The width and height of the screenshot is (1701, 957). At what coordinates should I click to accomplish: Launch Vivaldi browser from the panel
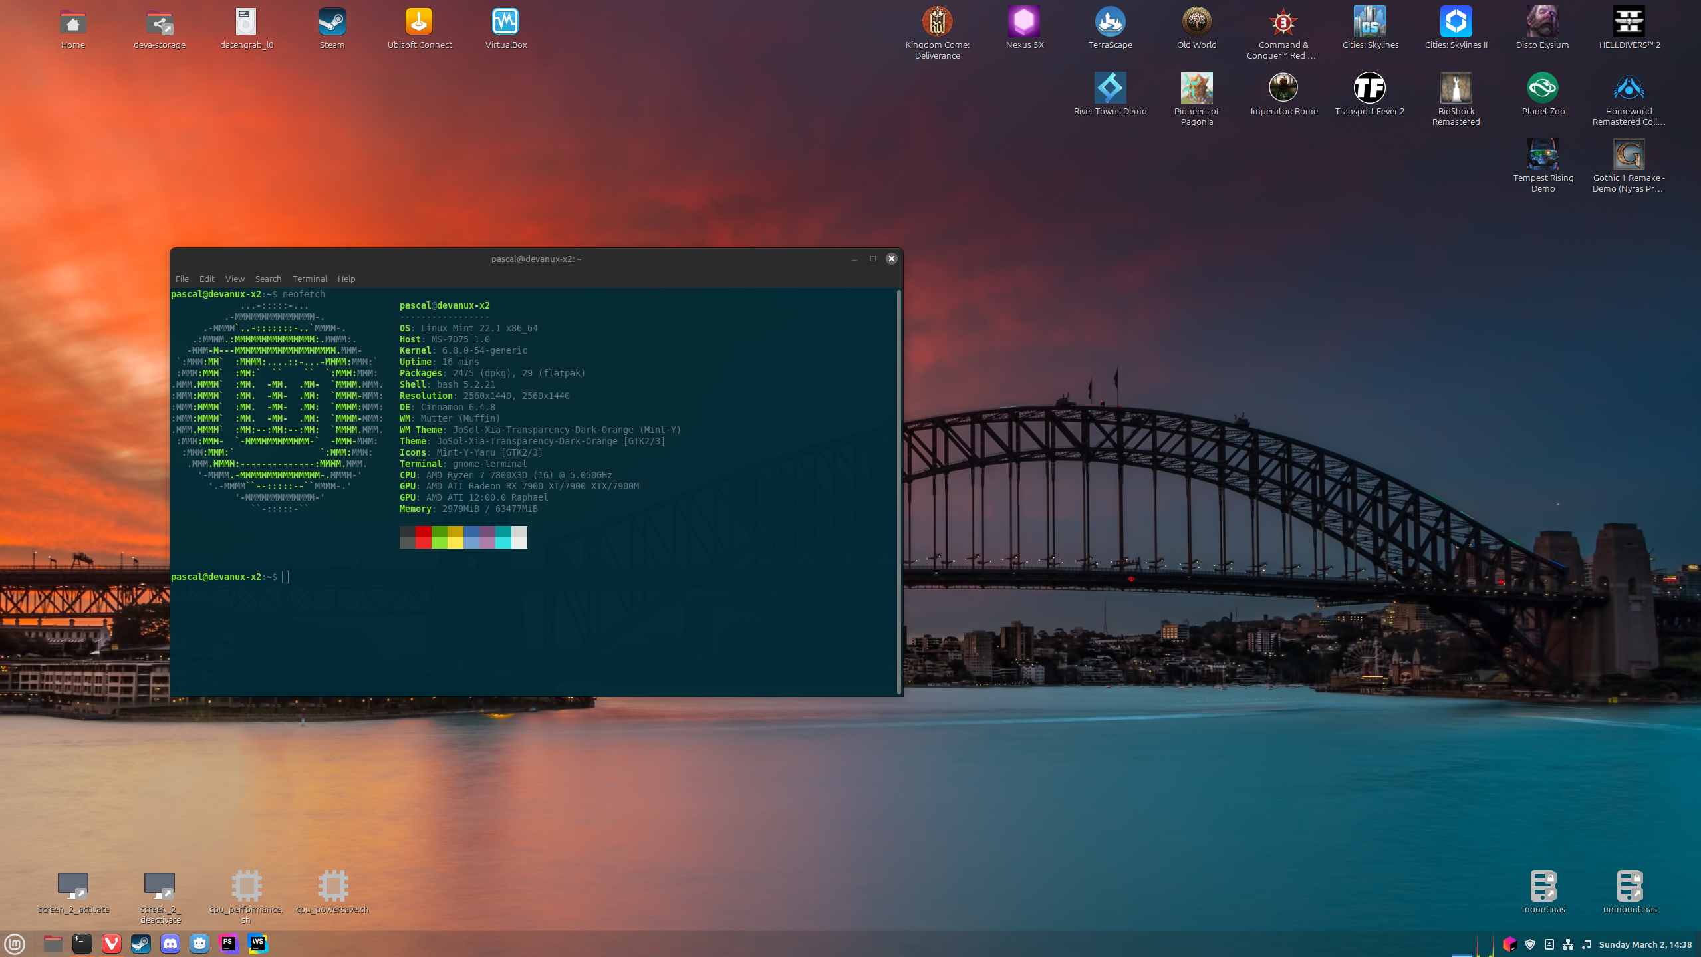(x=112, y=944)
